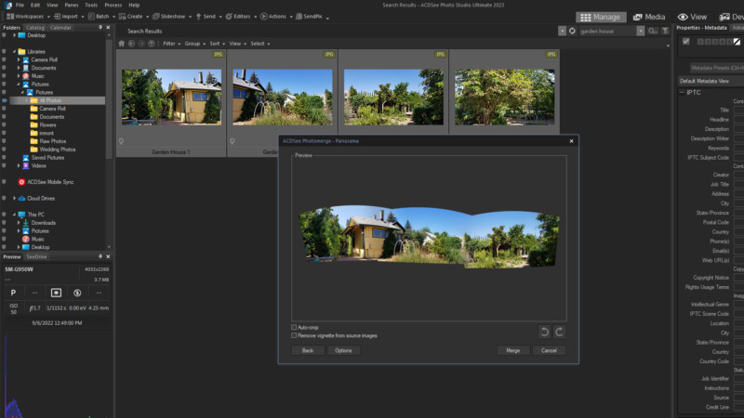Open the Sort dropdown
Screen dimensions: 744x418
[x=218, y=44]
